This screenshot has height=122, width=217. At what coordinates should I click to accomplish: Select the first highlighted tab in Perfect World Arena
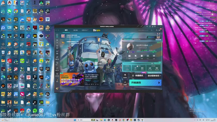pyautogui.click(x=66, y=30)
